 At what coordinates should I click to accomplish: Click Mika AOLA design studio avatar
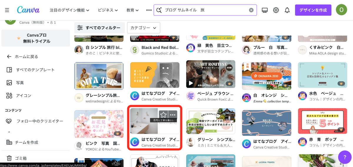pos(302,50)
